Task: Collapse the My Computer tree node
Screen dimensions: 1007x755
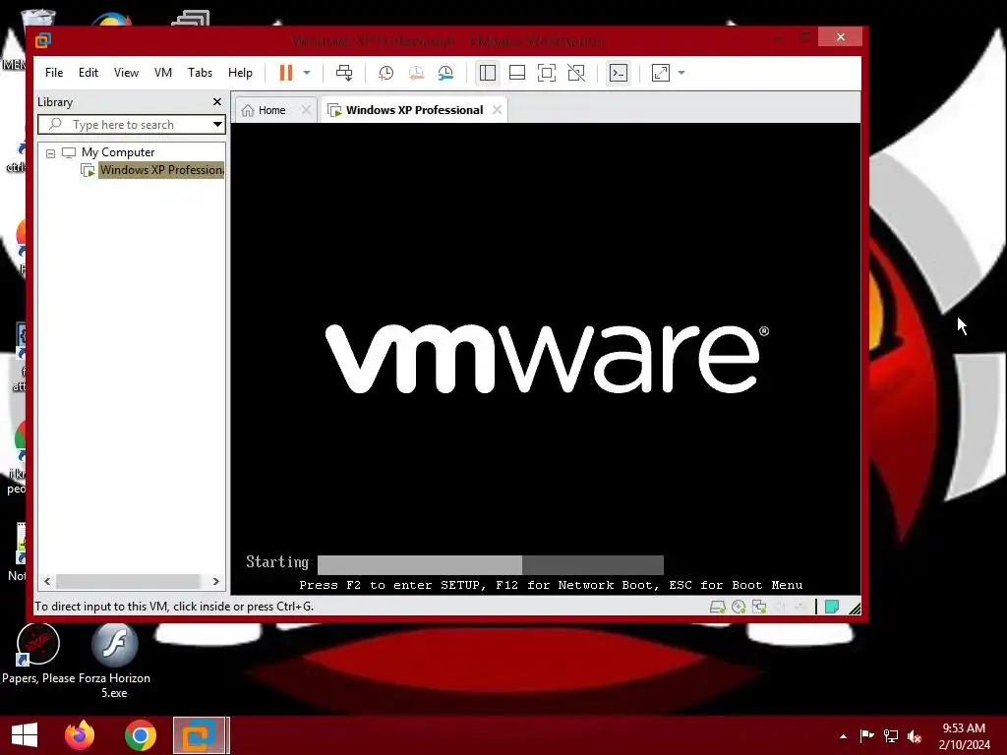Action: [50, 153]
